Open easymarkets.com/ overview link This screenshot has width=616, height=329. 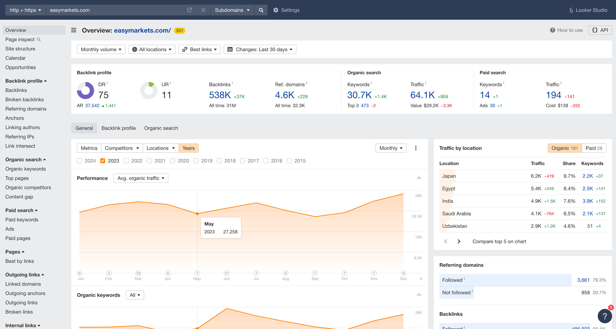pyautogui.click(x=142, y=30)
